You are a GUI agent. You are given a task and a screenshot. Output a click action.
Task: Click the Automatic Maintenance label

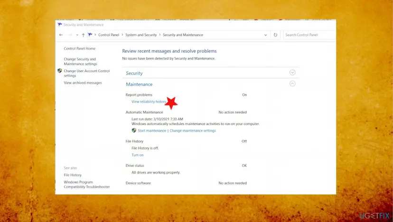(144, 112)
